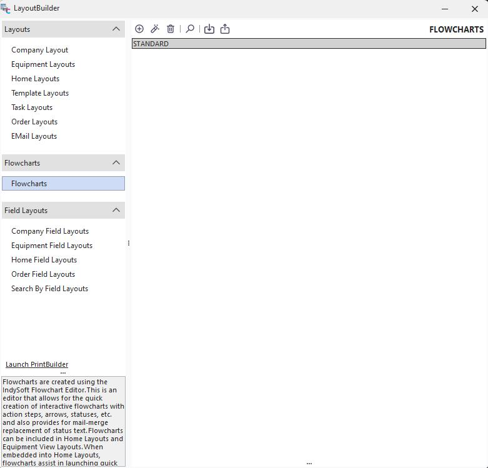The image size is (488, 468).
Task: Click the Launch PrintBuilder link
Action: coord(37,364)
